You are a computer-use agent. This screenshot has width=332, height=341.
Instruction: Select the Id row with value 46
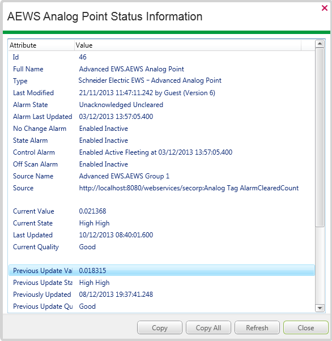pyautogui.click(x=161, y=57)
